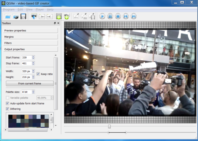
Task: Click the right-arrow set stop frame icon
Action: coord(50,17)
